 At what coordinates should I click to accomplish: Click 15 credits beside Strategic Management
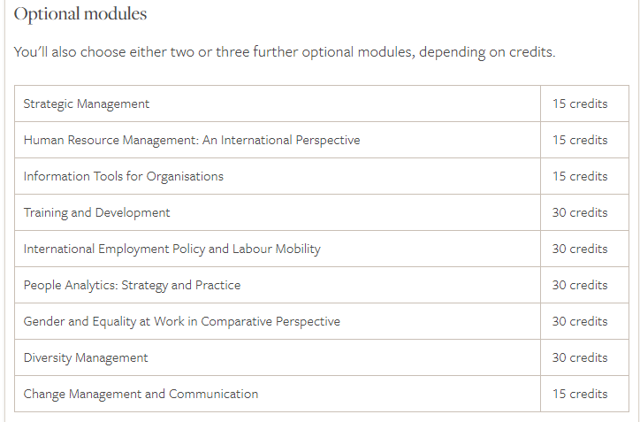pos(580,104)
